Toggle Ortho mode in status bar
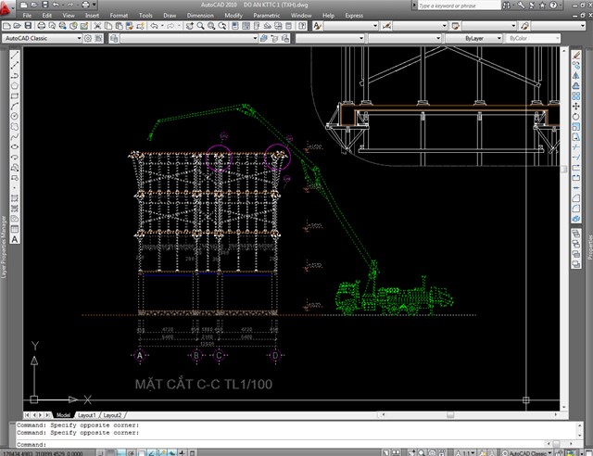 (120, 452)
